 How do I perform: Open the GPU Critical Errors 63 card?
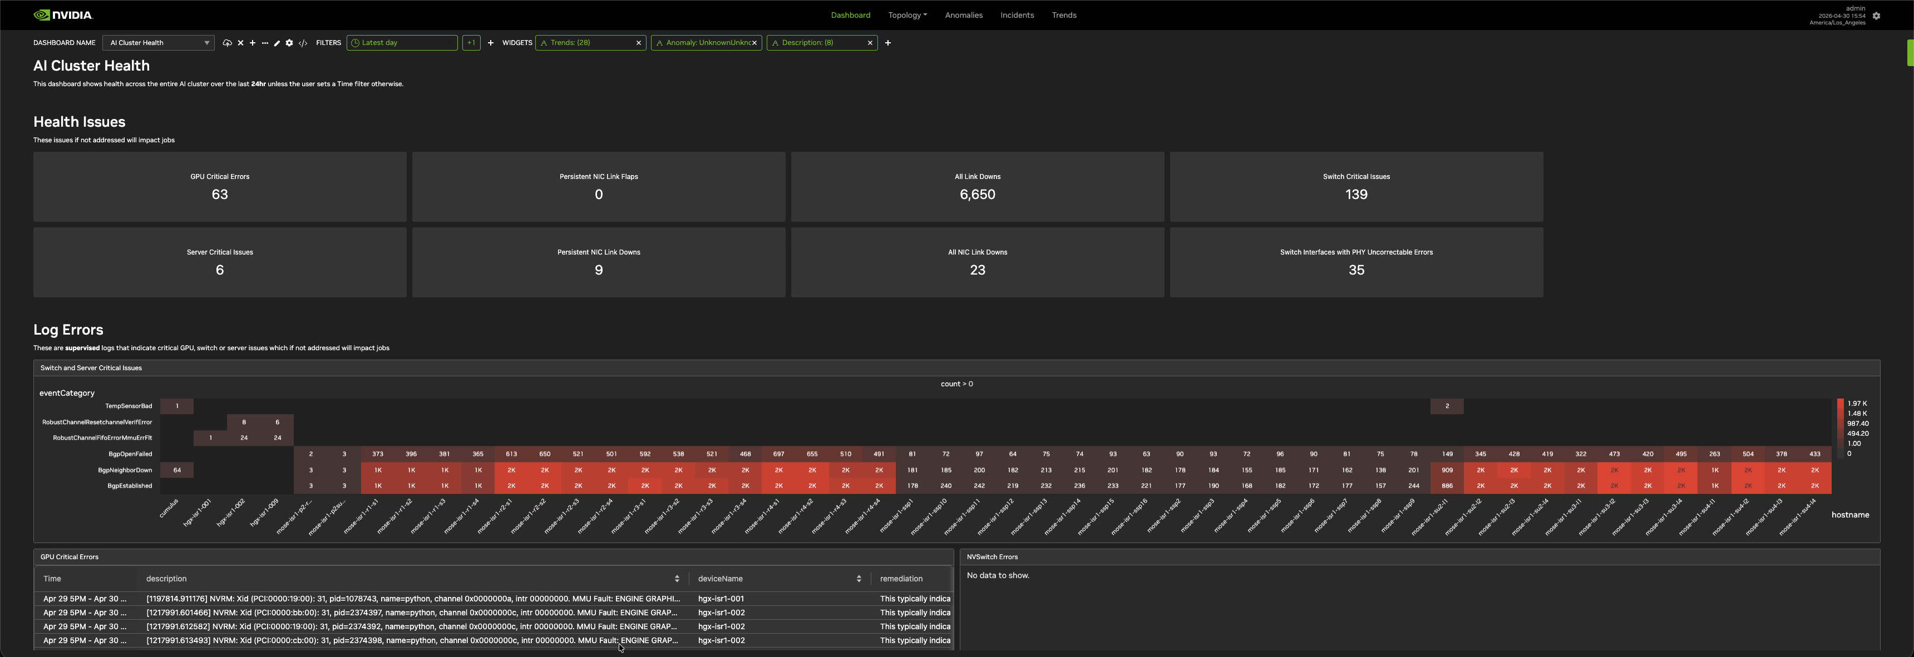pos(220,186)
